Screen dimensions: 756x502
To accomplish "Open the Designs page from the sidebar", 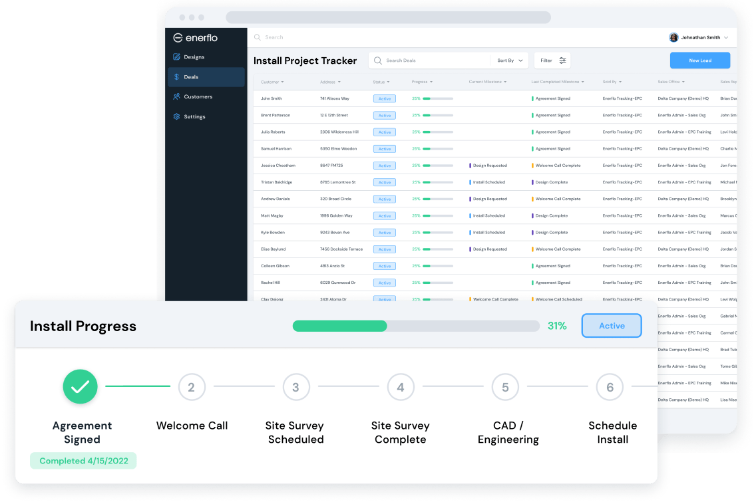I will click(194, 57).
